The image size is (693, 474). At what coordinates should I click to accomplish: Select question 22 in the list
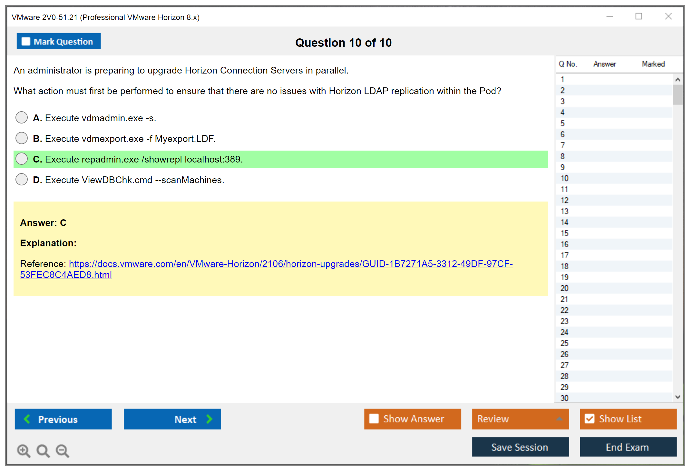(x=565, y=310)
